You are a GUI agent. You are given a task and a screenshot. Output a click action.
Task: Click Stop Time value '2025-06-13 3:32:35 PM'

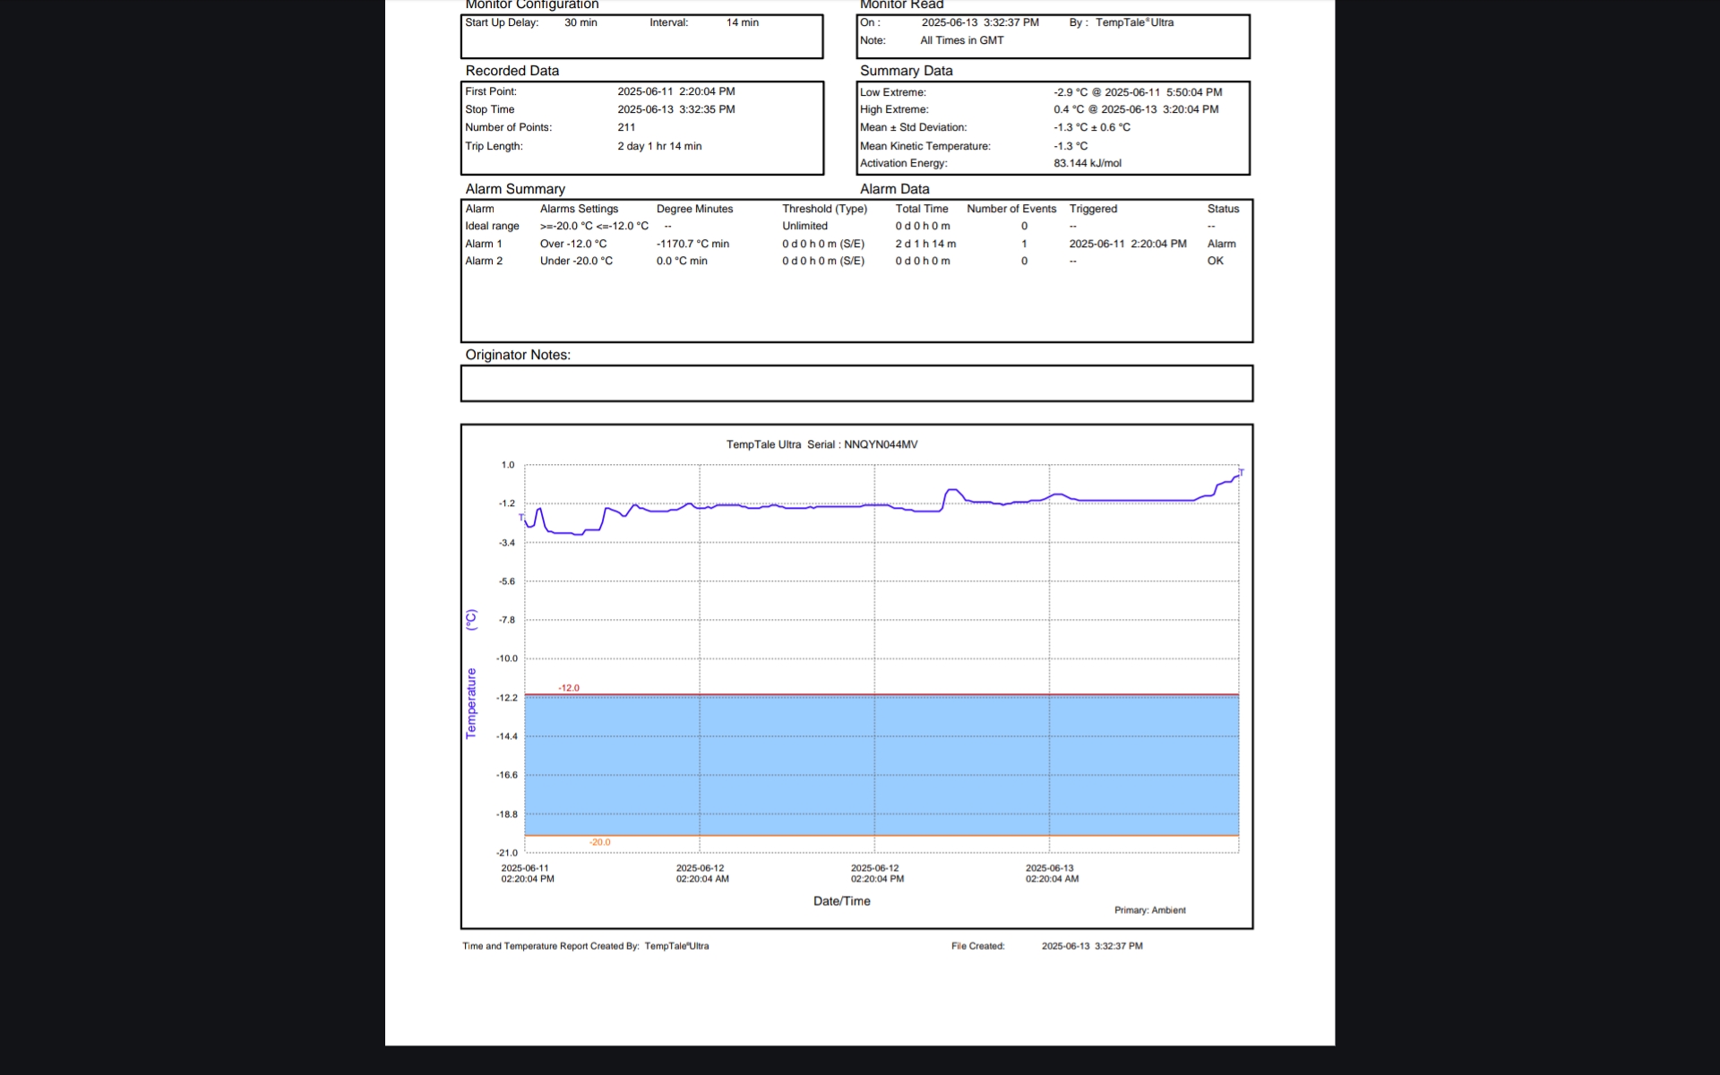tap(676, 109)
